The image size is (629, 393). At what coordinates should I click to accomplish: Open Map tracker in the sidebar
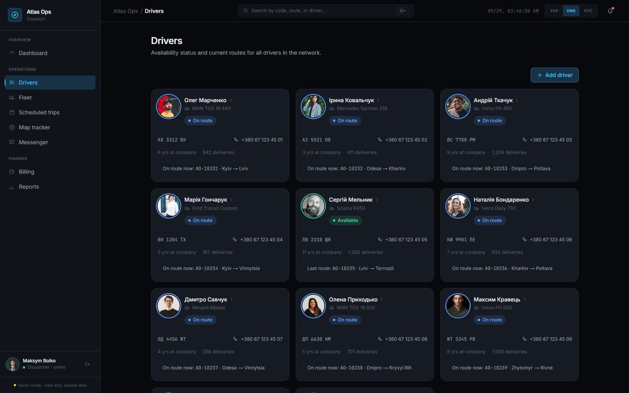(x=50, y=127)
